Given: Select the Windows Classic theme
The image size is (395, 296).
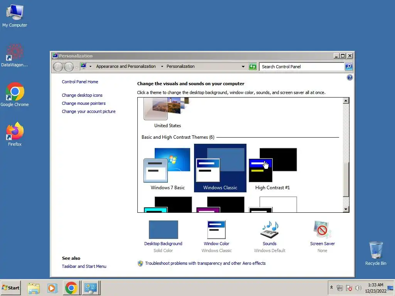Looking at the screenshot, I should pos(220,168).
